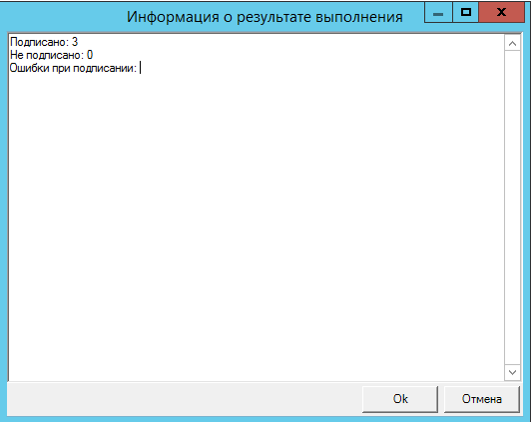Click the digit 3 after 'Подписано'
This screenshot has width=531, height=422.
coord(75,42)
